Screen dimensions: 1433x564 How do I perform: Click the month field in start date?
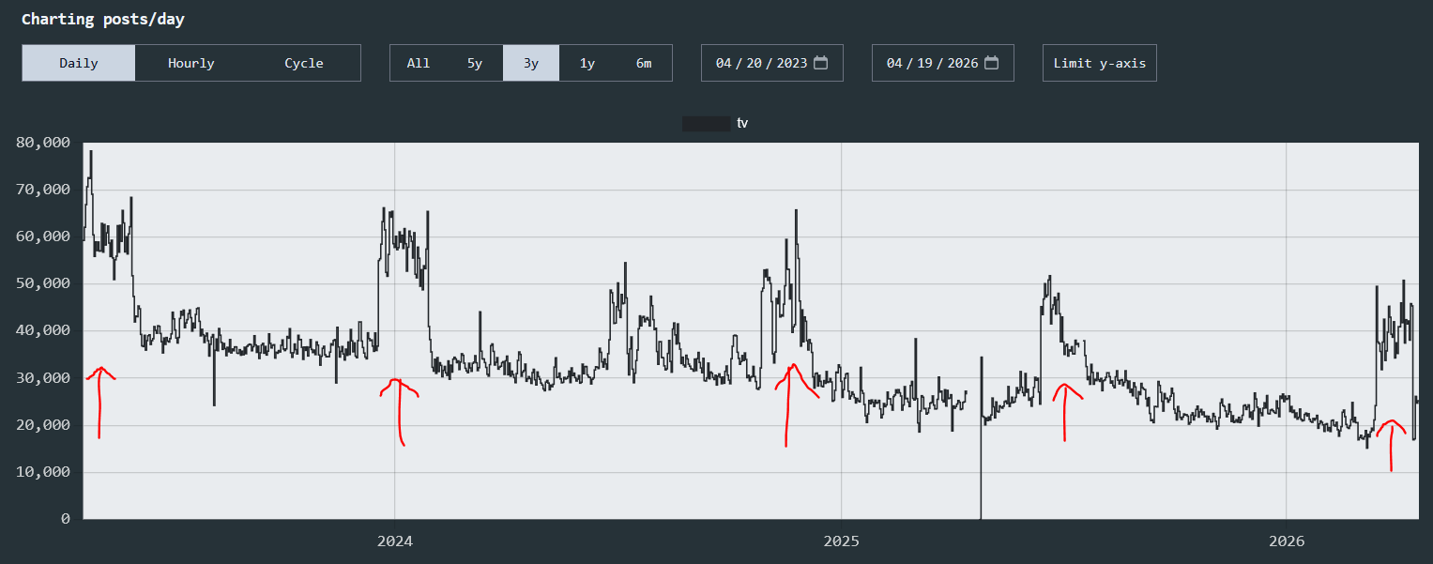tap(724, 63)
